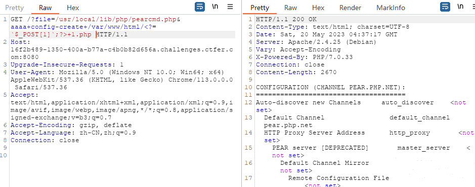The width and height of the screenshot is (475, 187).
Task: Click the auto_discover config key
Action: point(407,102)
